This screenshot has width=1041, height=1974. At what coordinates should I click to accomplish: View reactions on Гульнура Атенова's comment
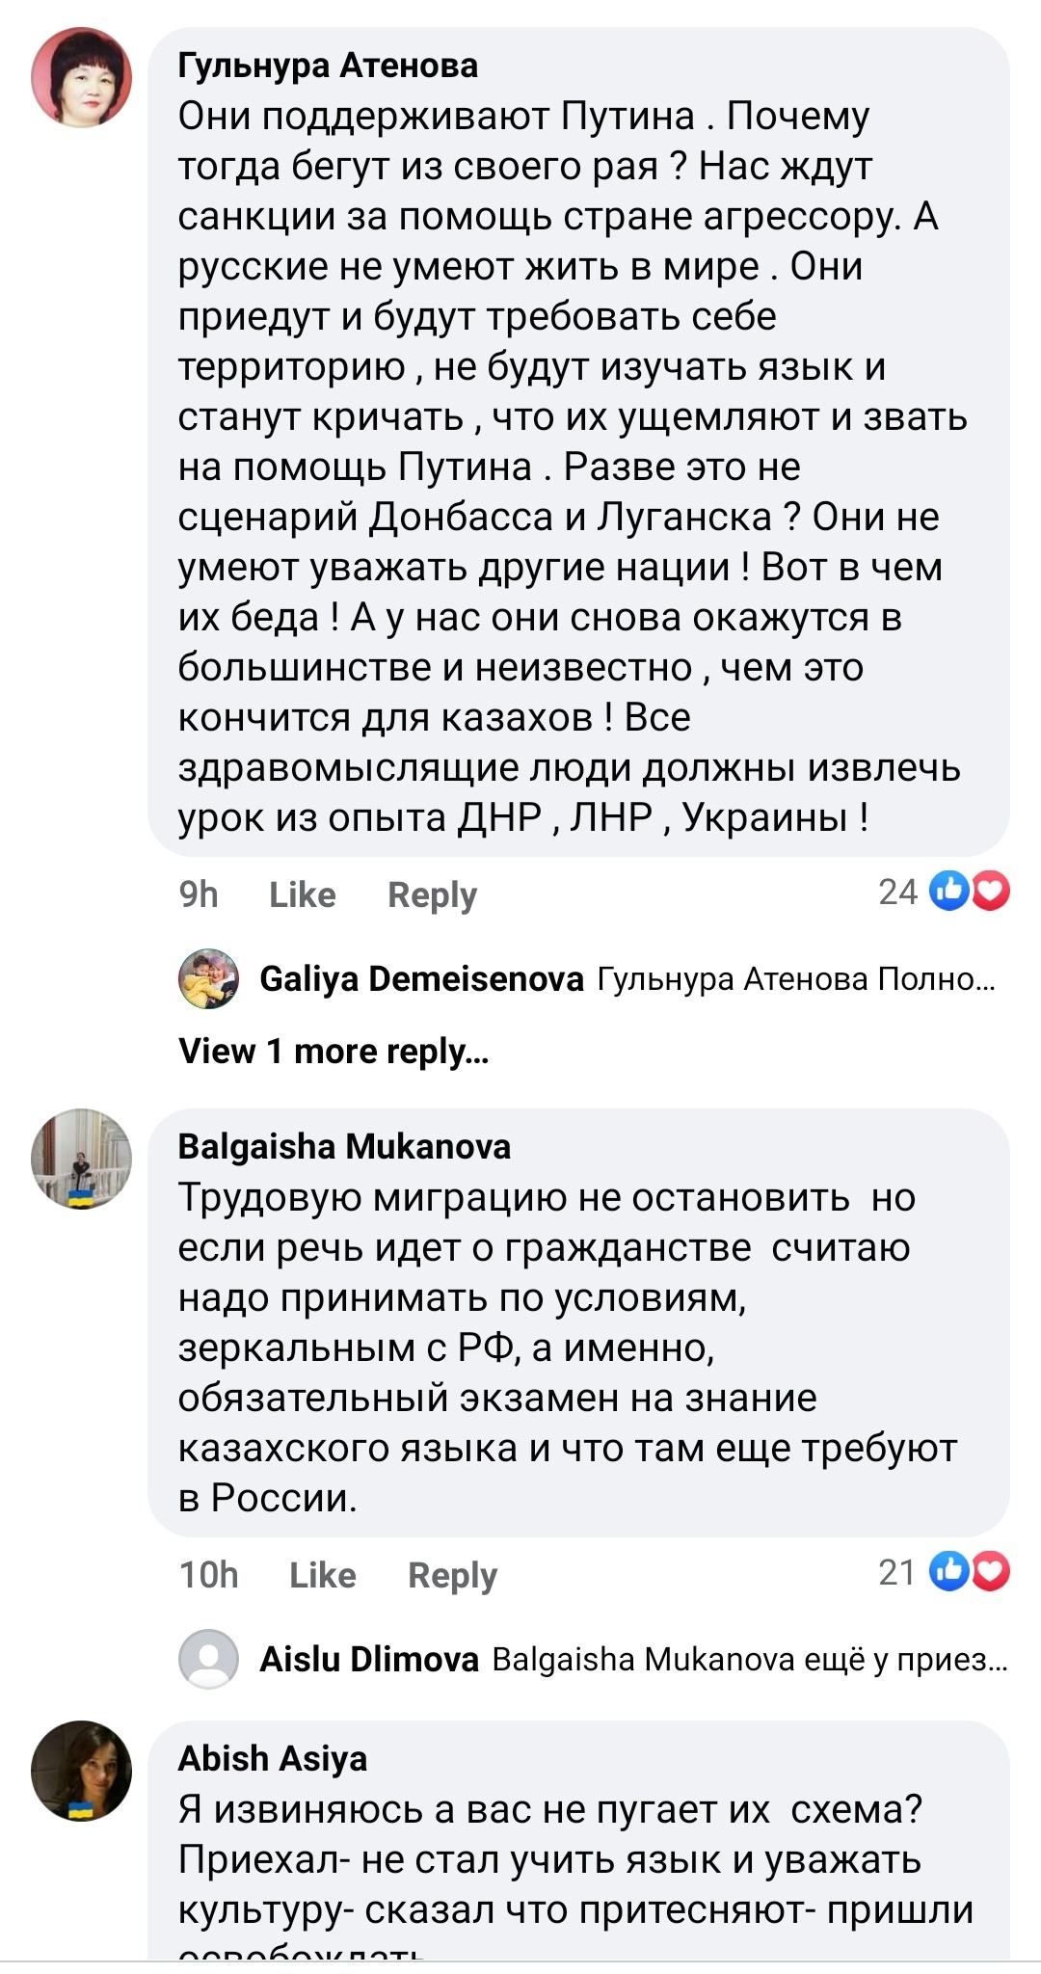tap(970, 892)
